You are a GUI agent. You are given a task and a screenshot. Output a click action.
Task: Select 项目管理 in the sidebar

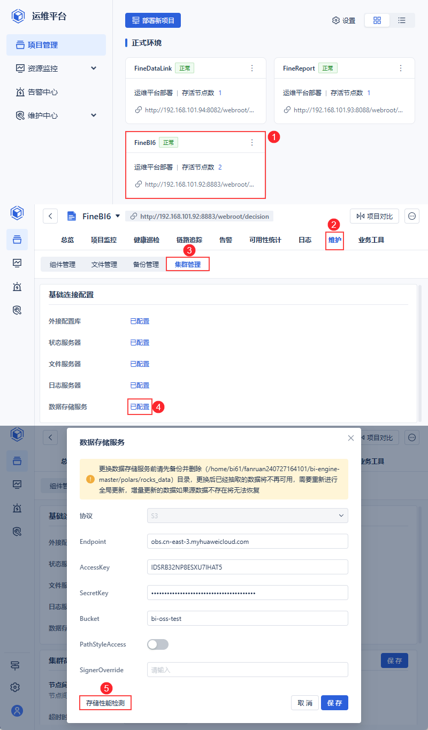click(x=56, y=45)
